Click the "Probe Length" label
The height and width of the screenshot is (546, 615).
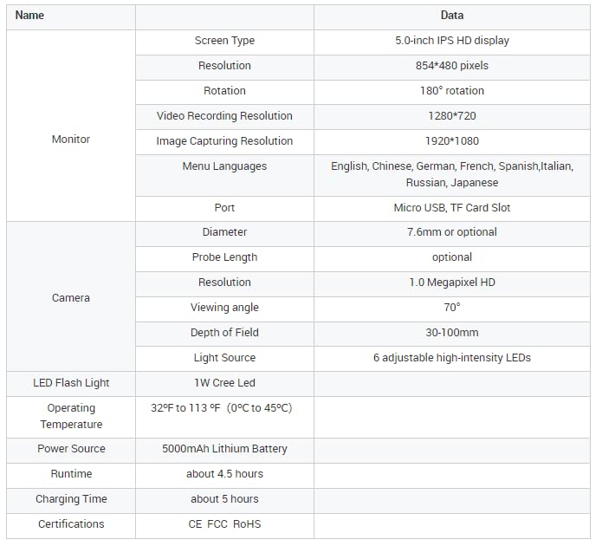(224, 257)
